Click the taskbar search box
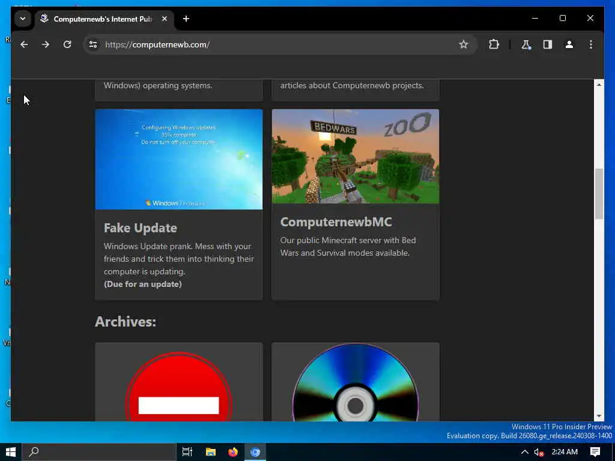Viewport: 615px width, 461px height. [x=99, y=452]
